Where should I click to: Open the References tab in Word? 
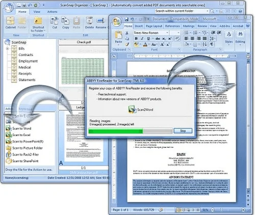pyautogui.click(x=172, y=26)
